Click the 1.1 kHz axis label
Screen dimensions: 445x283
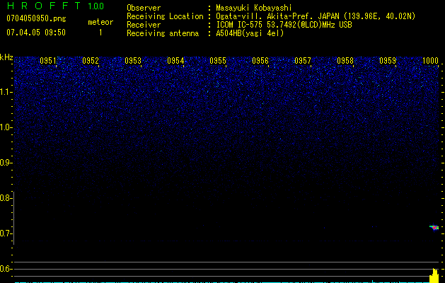tap(6, 92)
